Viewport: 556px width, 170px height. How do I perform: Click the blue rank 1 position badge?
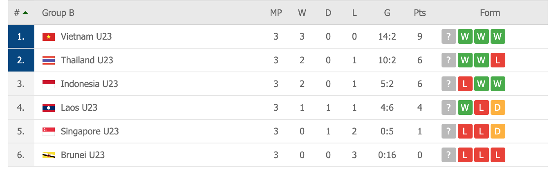(21, 37)
